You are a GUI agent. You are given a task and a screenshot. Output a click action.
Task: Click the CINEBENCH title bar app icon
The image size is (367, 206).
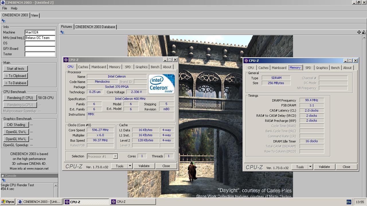3,2
